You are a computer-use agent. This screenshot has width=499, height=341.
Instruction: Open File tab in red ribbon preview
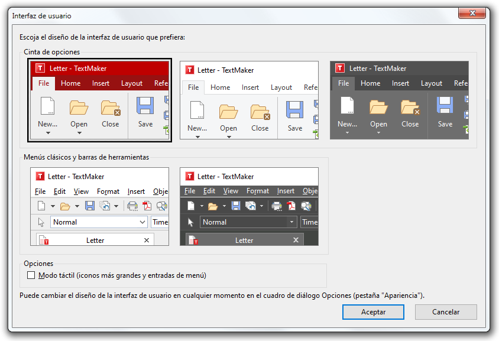point(44,83)
